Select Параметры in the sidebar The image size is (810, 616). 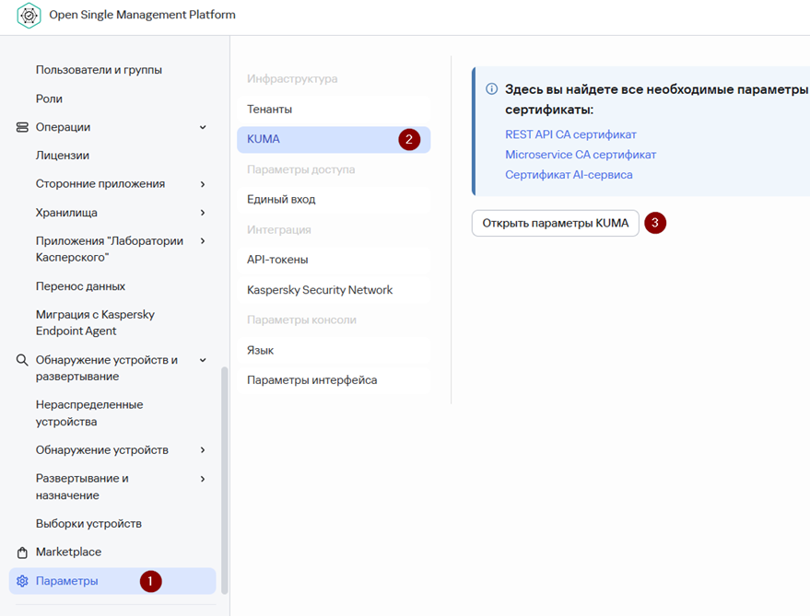[x=112, y=581]
